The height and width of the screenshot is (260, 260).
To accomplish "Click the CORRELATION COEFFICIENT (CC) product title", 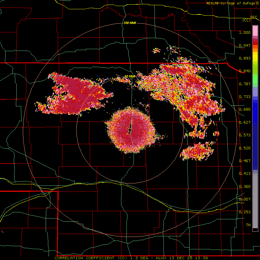I will tap(91, 258).
